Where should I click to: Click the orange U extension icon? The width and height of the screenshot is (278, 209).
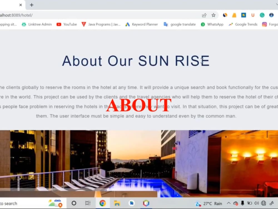pos(253,15)
